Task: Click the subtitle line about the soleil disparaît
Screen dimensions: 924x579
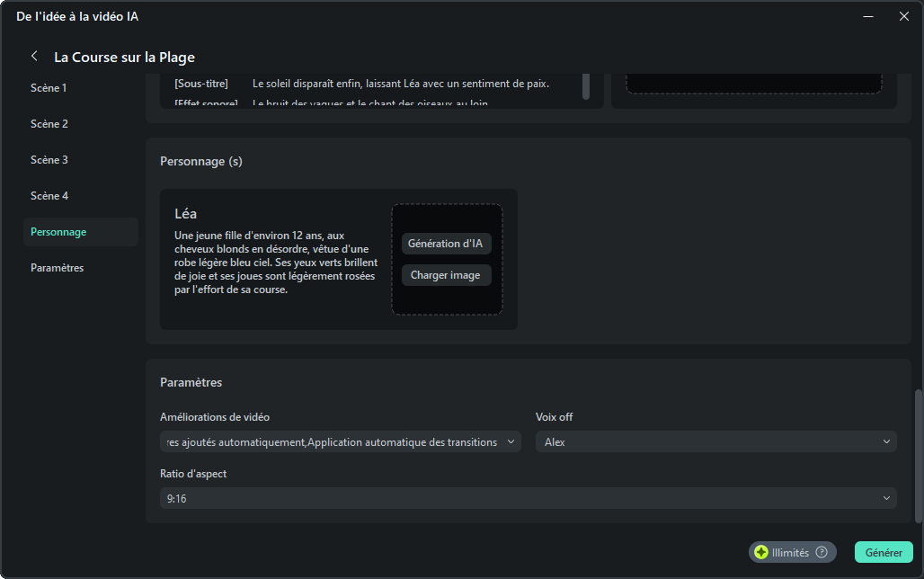Action: pos(401,84)
